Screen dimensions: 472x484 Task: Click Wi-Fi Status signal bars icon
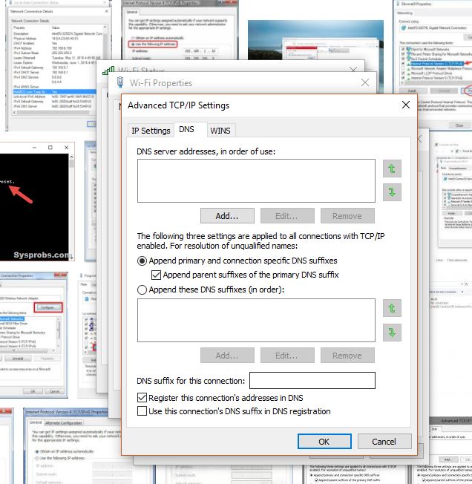pos(108,71)
